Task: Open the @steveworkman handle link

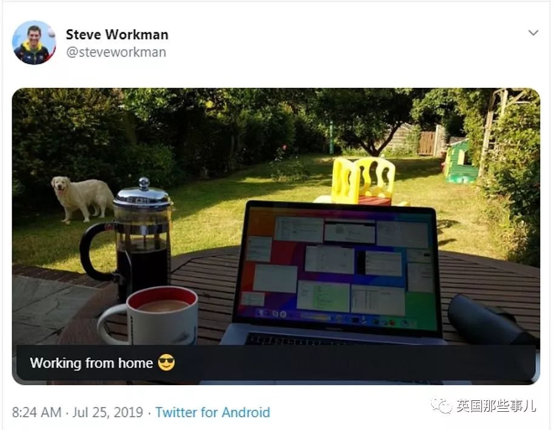Action: 116,52
